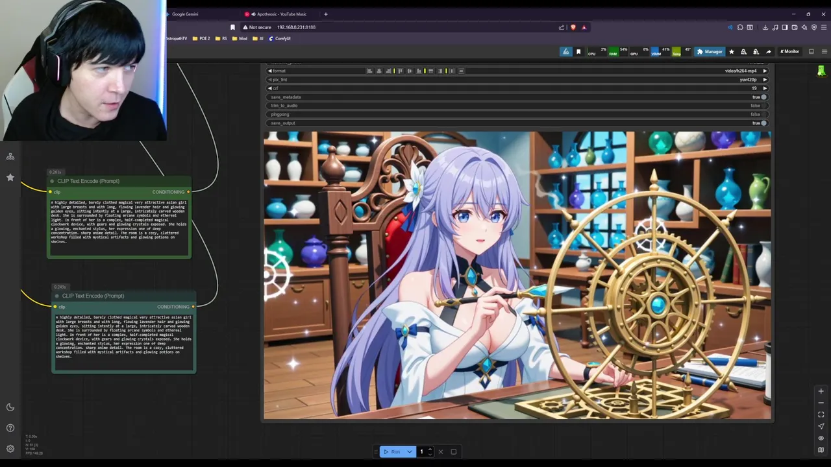The width and height of the screenshot is (831, 467).
Task: Click the lower CLIP Text Encode prompt text
Action: pos(123,338)
